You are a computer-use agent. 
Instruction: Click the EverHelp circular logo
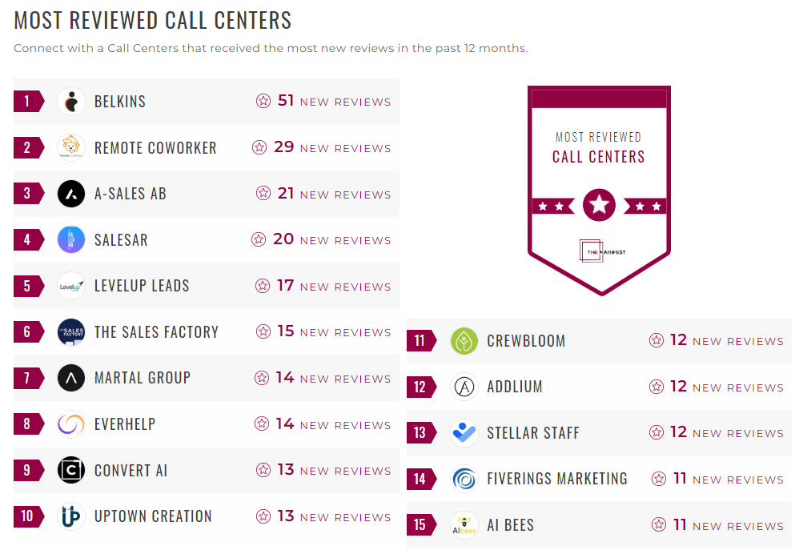tap(71, 424)
